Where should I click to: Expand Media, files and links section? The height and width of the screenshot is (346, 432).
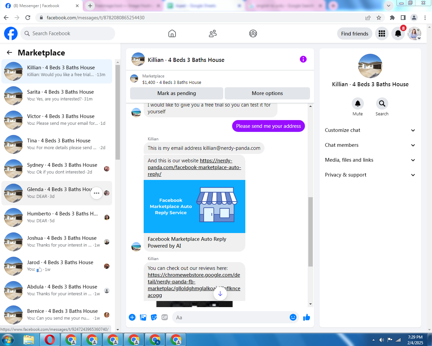click(370, 160)
